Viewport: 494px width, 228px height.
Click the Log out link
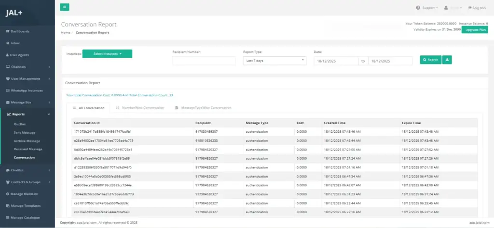476,8
